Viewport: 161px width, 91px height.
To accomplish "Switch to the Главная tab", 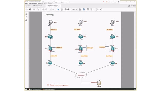I will pos(28,6).
